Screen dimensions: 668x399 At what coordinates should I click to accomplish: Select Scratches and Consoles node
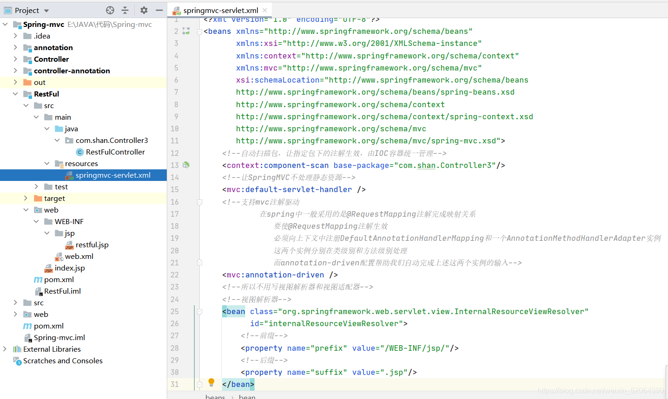click(63, 360)
